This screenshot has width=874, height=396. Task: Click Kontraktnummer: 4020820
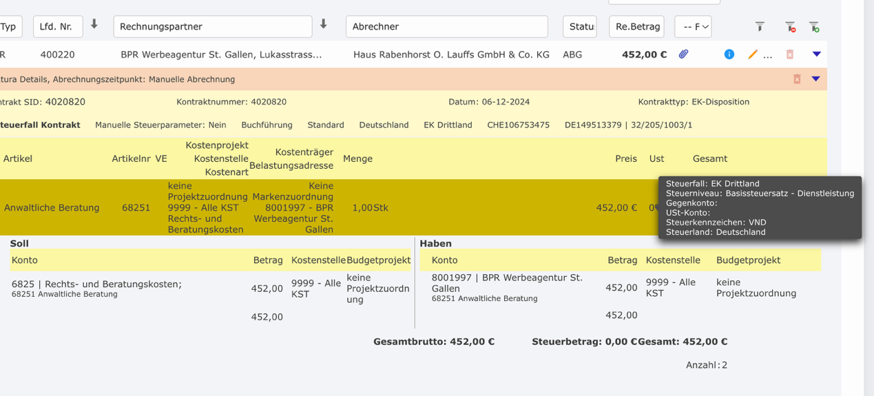coord(231,102)
